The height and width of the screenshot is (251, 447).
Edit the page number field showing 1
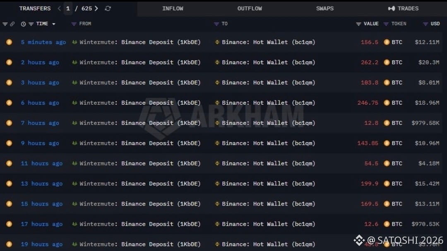tap(68, 9)
